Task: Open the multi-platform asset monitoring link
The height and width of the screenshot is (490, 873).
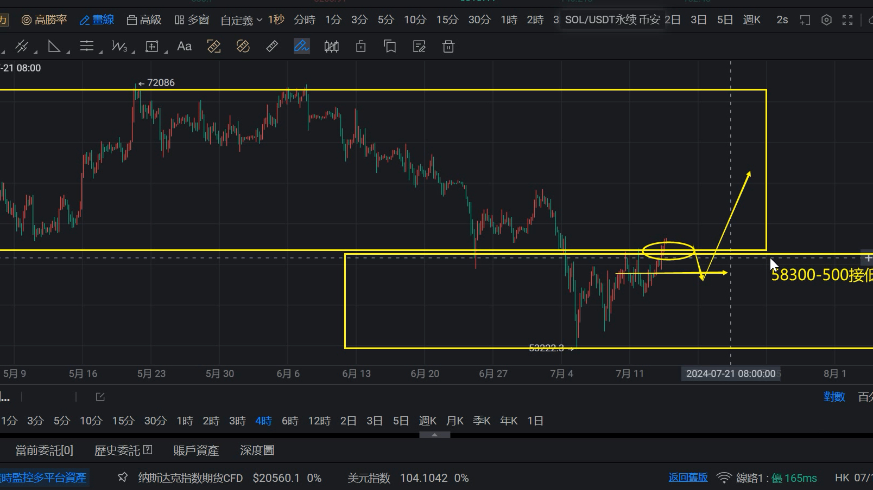Action: pos(43,478)
